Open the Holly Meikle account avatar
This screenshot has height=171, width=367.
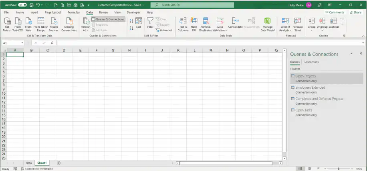309,5
